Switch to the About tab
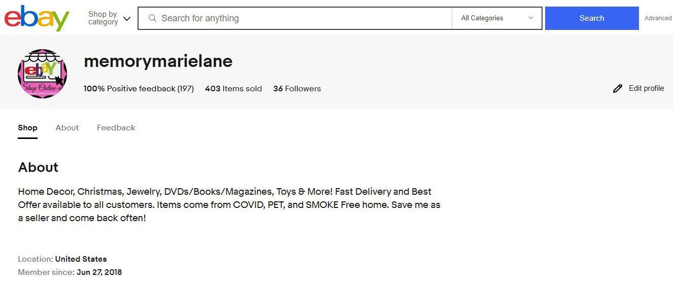This screenshot has width=673, height=283. coord(67,128)
